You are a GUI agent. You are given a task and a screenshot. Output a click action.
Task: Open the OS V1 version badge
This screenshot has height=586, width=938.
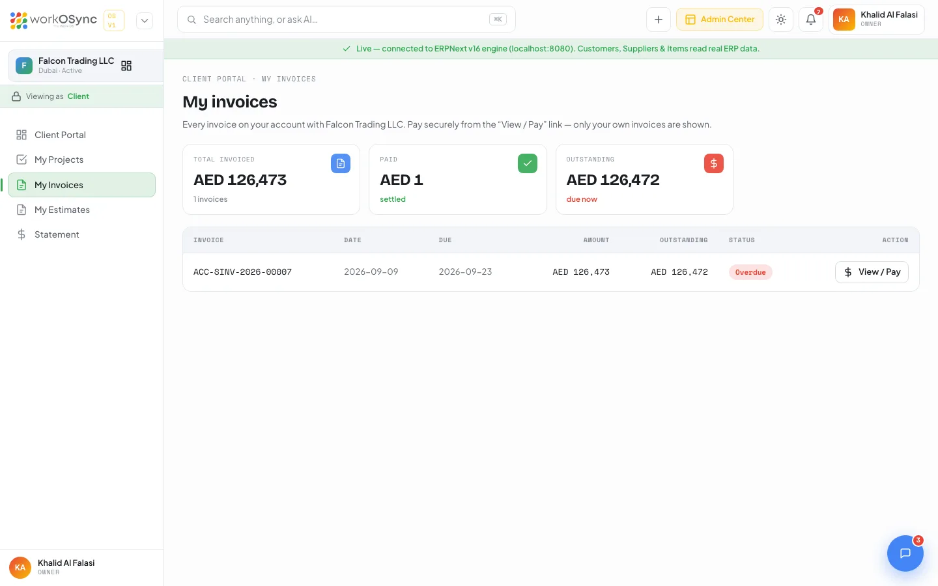click(114, 20)
